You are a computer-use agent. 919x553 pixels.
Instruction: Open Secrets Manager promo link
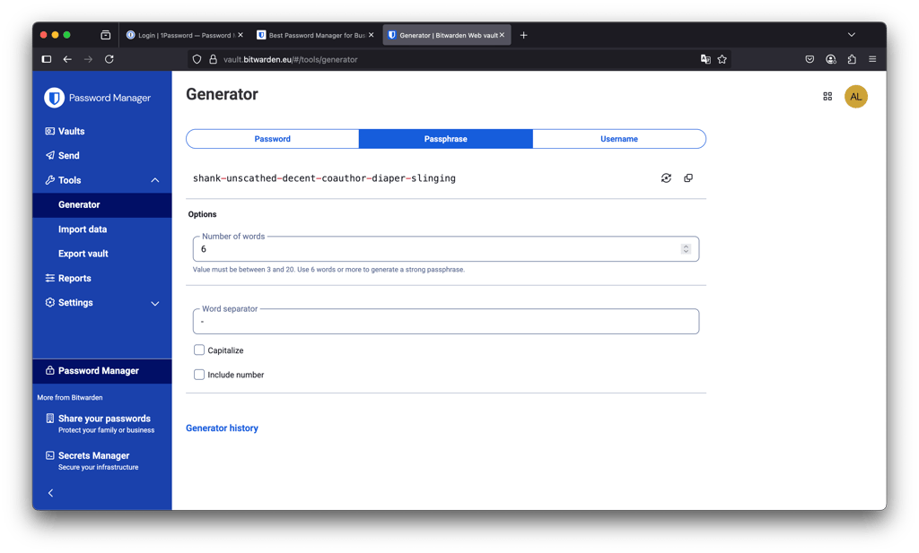(x=93, y=461)
